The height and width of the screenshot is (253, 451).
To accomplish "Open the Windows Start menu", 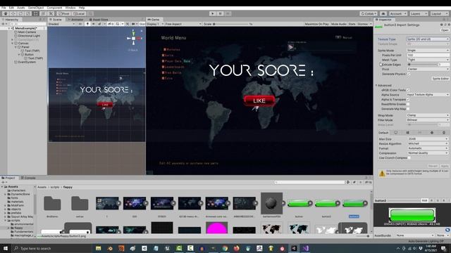I will 6,248.
